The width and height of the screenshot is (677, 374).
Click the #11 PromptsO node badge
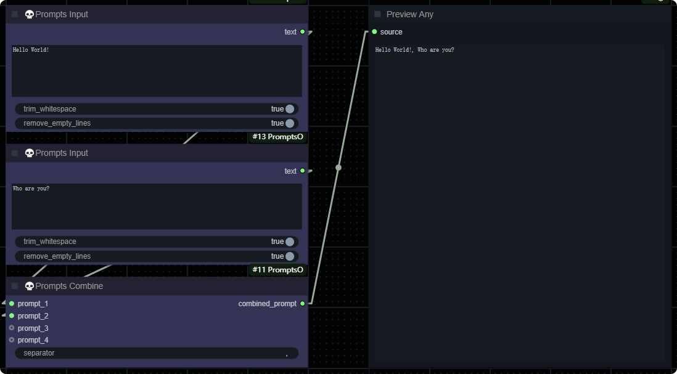click(x=277, y=270)
